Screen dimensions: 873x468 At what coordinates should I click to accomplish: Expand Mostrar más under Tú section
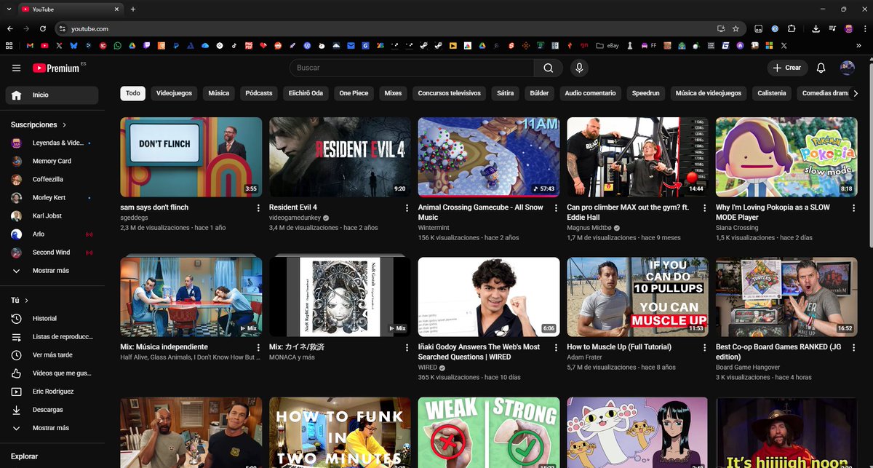click(x=51, y=428)
